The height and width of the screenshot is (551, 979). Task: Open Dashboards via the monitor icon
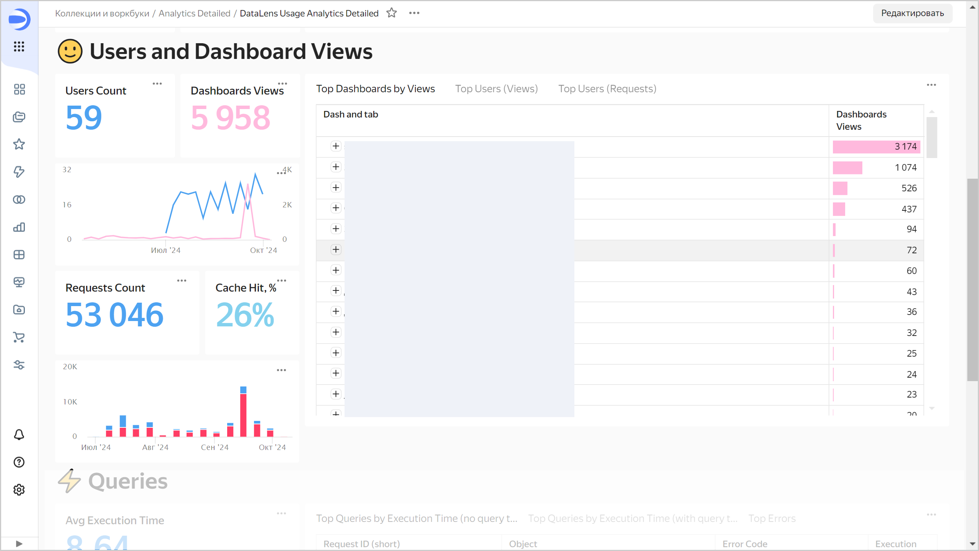coord(19,282)
